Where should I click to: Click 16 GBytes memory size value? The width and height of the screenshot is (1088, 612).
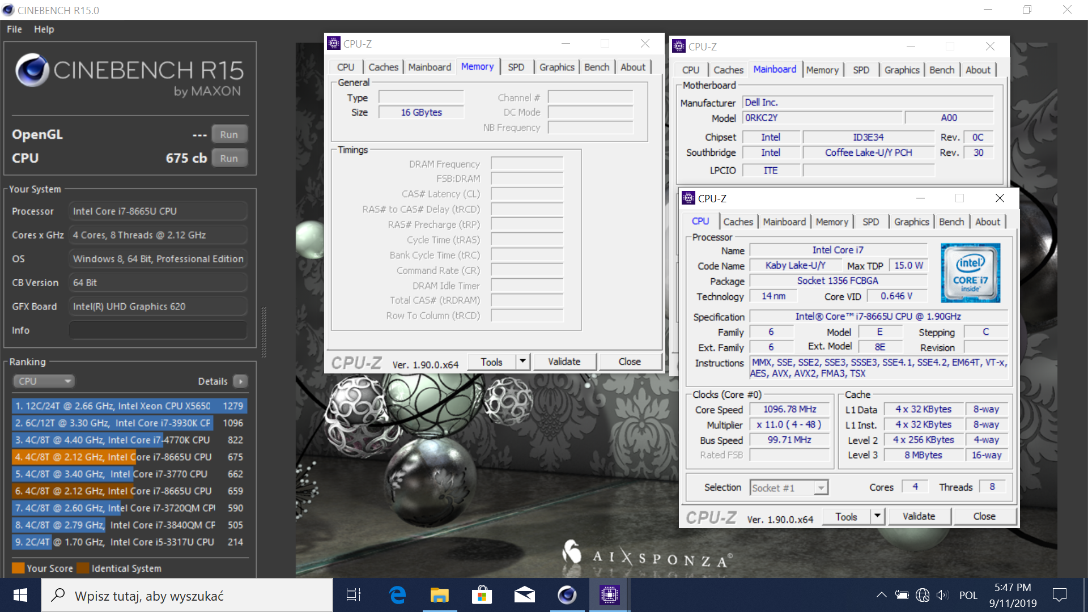click(x=421, y=112)
